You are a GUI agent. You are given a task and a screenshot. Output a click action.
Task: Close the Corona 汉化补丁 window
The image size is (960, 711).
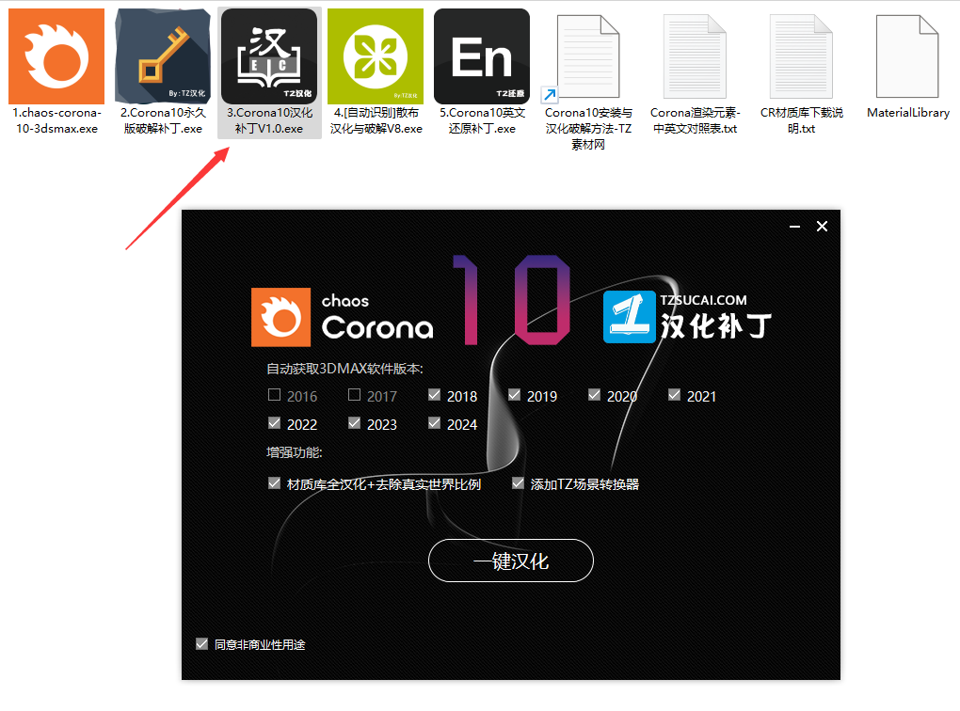pos(823,227)
